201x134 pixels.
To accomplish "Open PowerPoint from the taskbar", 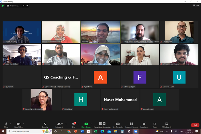I will tap(75, 131).
